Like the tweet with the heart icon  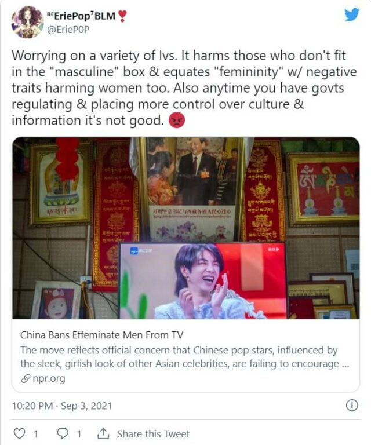coord(19,433)
